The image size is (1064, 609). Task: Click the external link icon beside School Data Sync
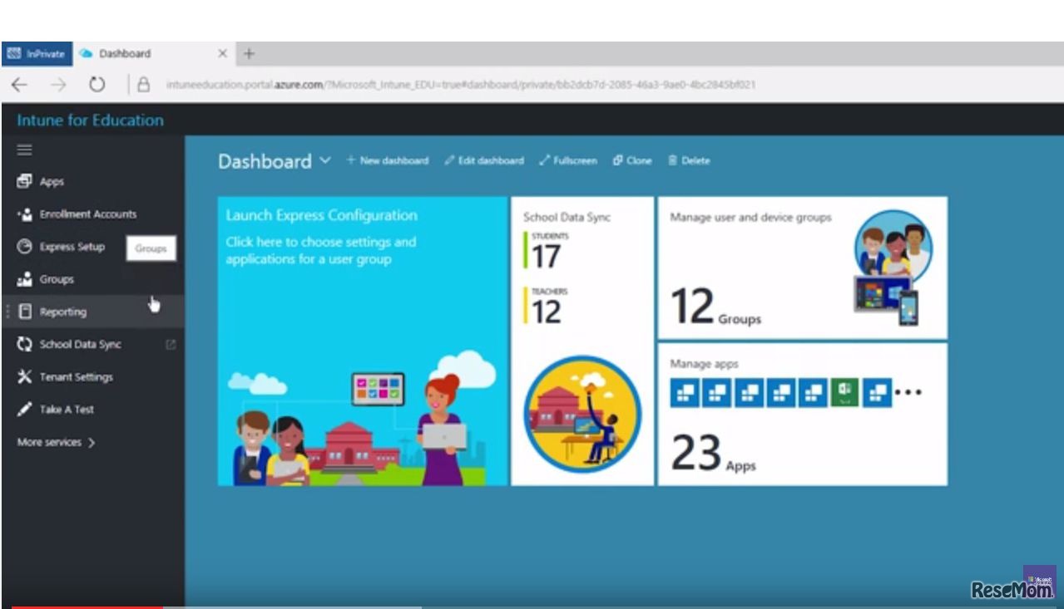[171, 344]
